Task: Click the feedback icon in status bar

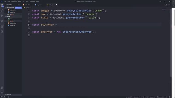Action: tap(167, 97)
